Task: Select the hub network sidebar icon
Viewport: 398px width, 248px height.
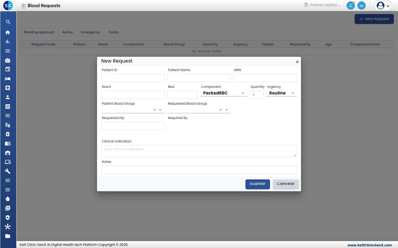Action: point(8,227)
